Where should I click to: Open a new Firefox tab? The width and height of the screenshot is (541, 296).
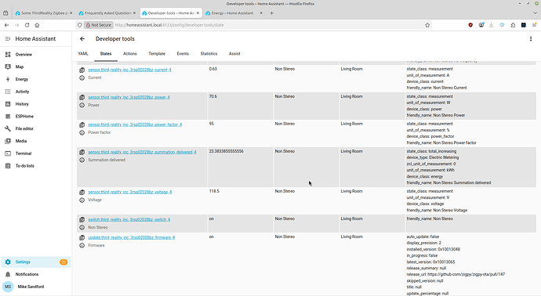click(271, 13)
